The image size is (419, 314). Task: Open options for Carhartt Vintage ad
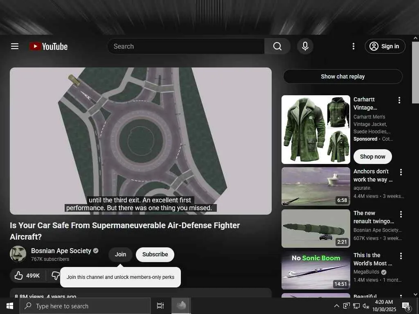point(399,100)
